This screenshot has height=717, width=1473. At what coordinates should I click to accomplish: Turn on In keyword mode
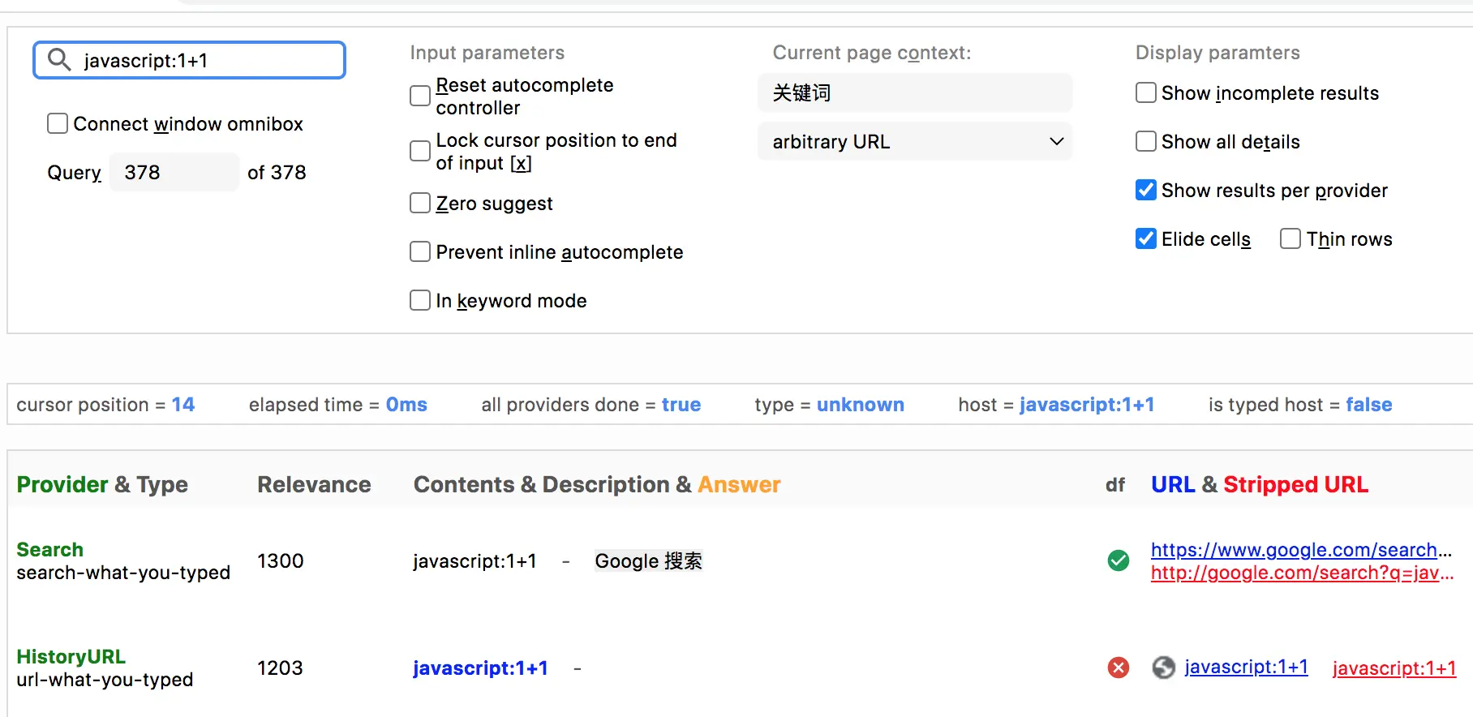[x=420, y=300]
